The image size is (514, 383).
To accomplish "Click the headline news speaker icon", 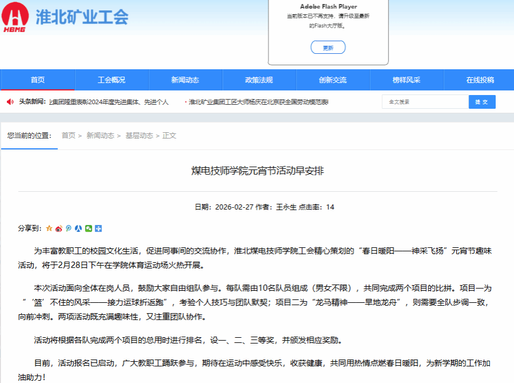I will click(10, 102).
